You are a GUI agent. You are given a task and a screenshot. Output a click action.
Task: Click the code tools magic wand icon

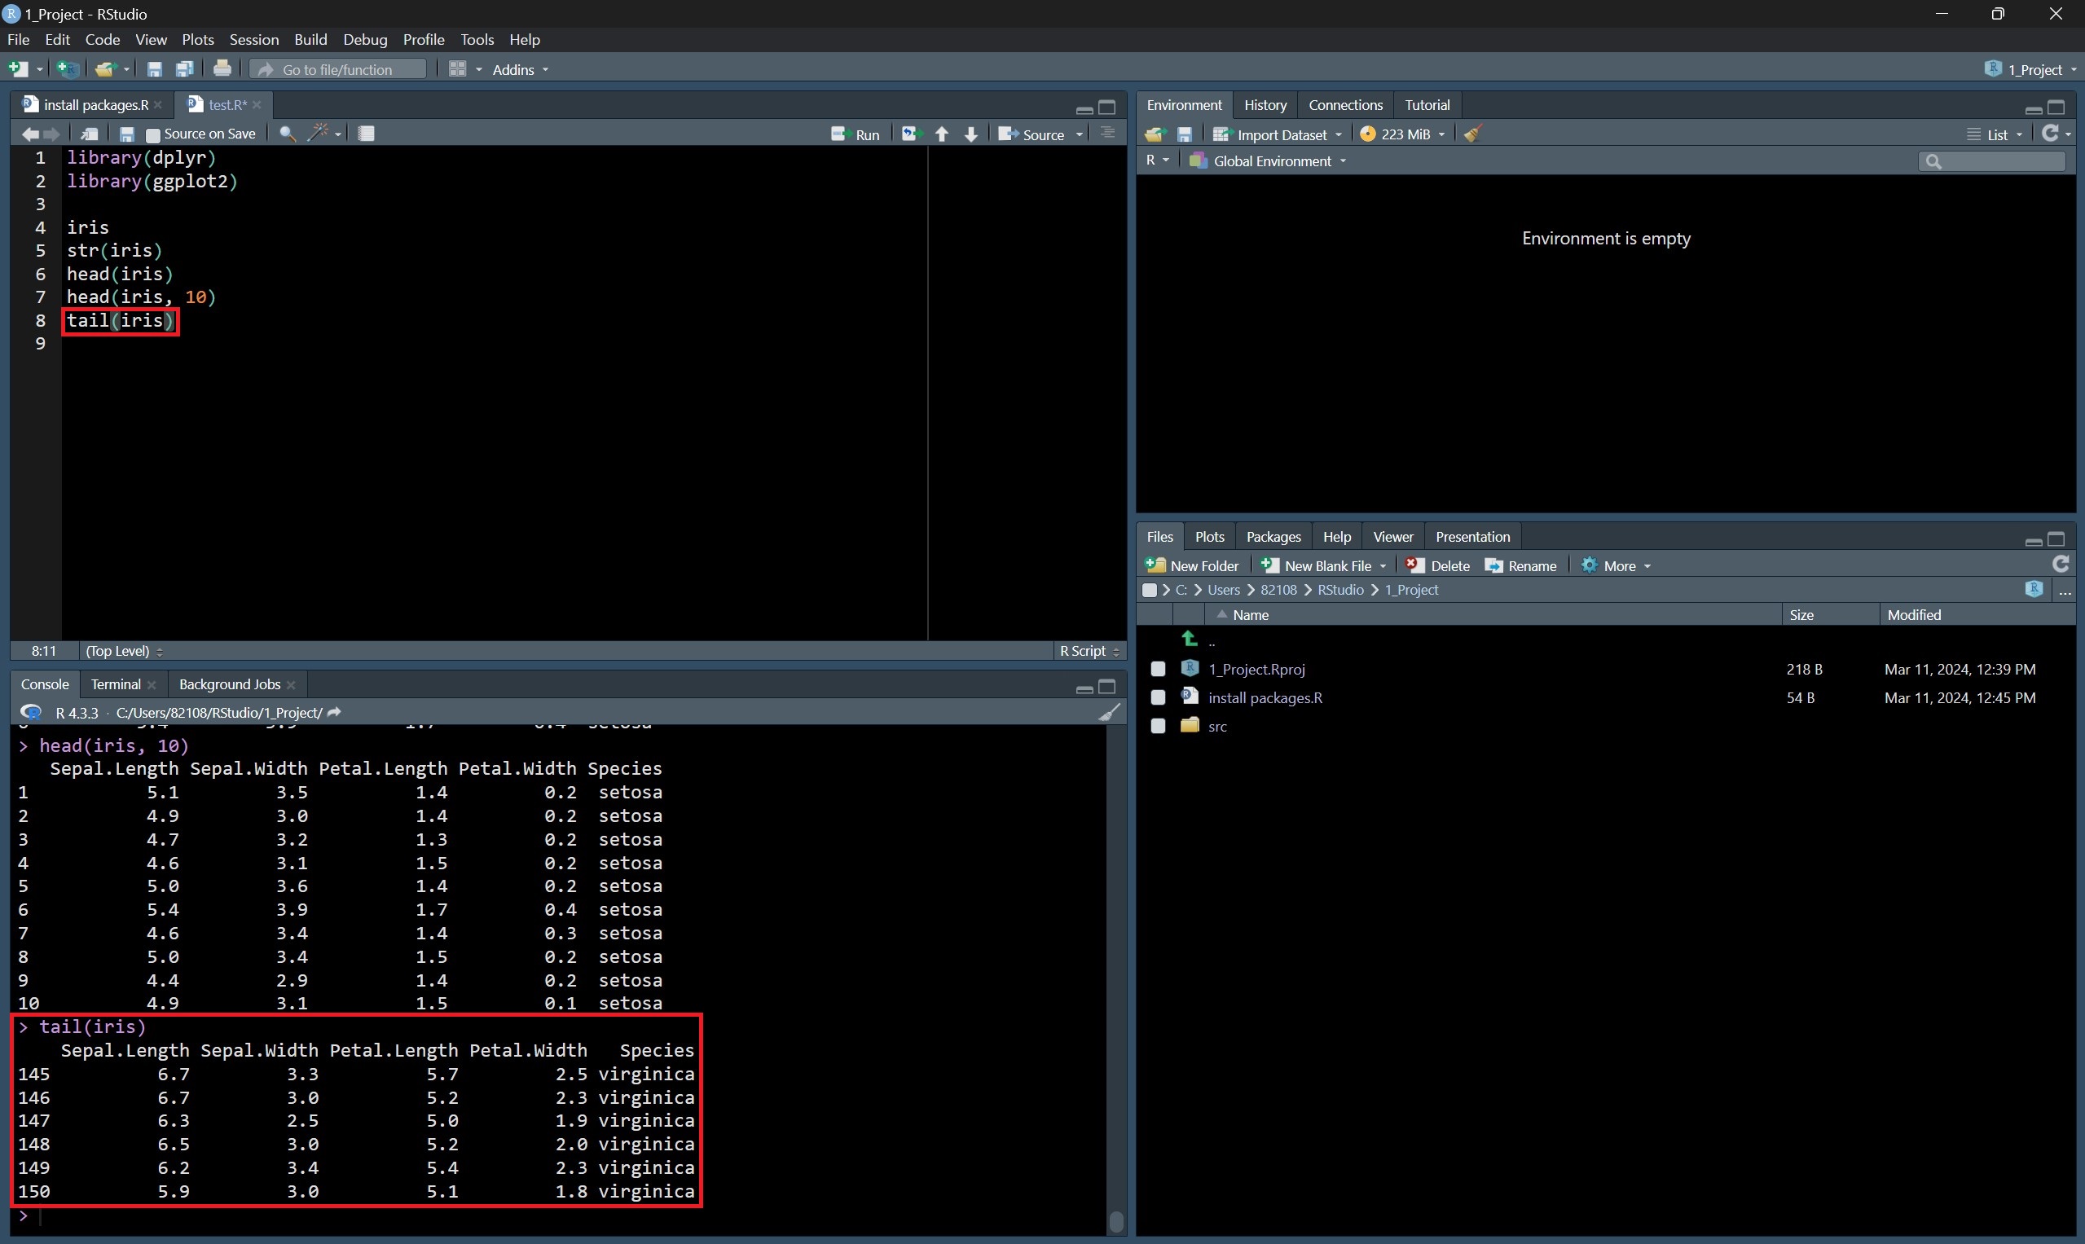click(x=318, y=134)
